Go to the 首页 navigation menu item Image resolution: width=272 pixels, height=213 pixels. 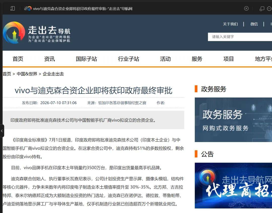tap(18, 59)
